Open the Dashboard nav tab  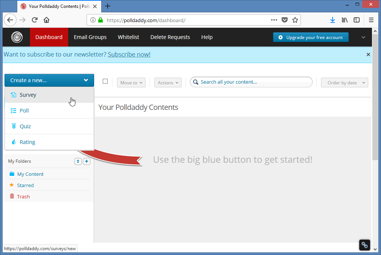49,37
